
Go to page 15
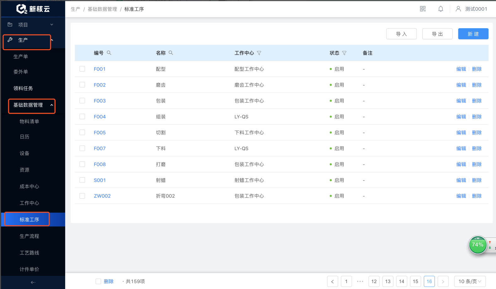(x=415, y=281)
